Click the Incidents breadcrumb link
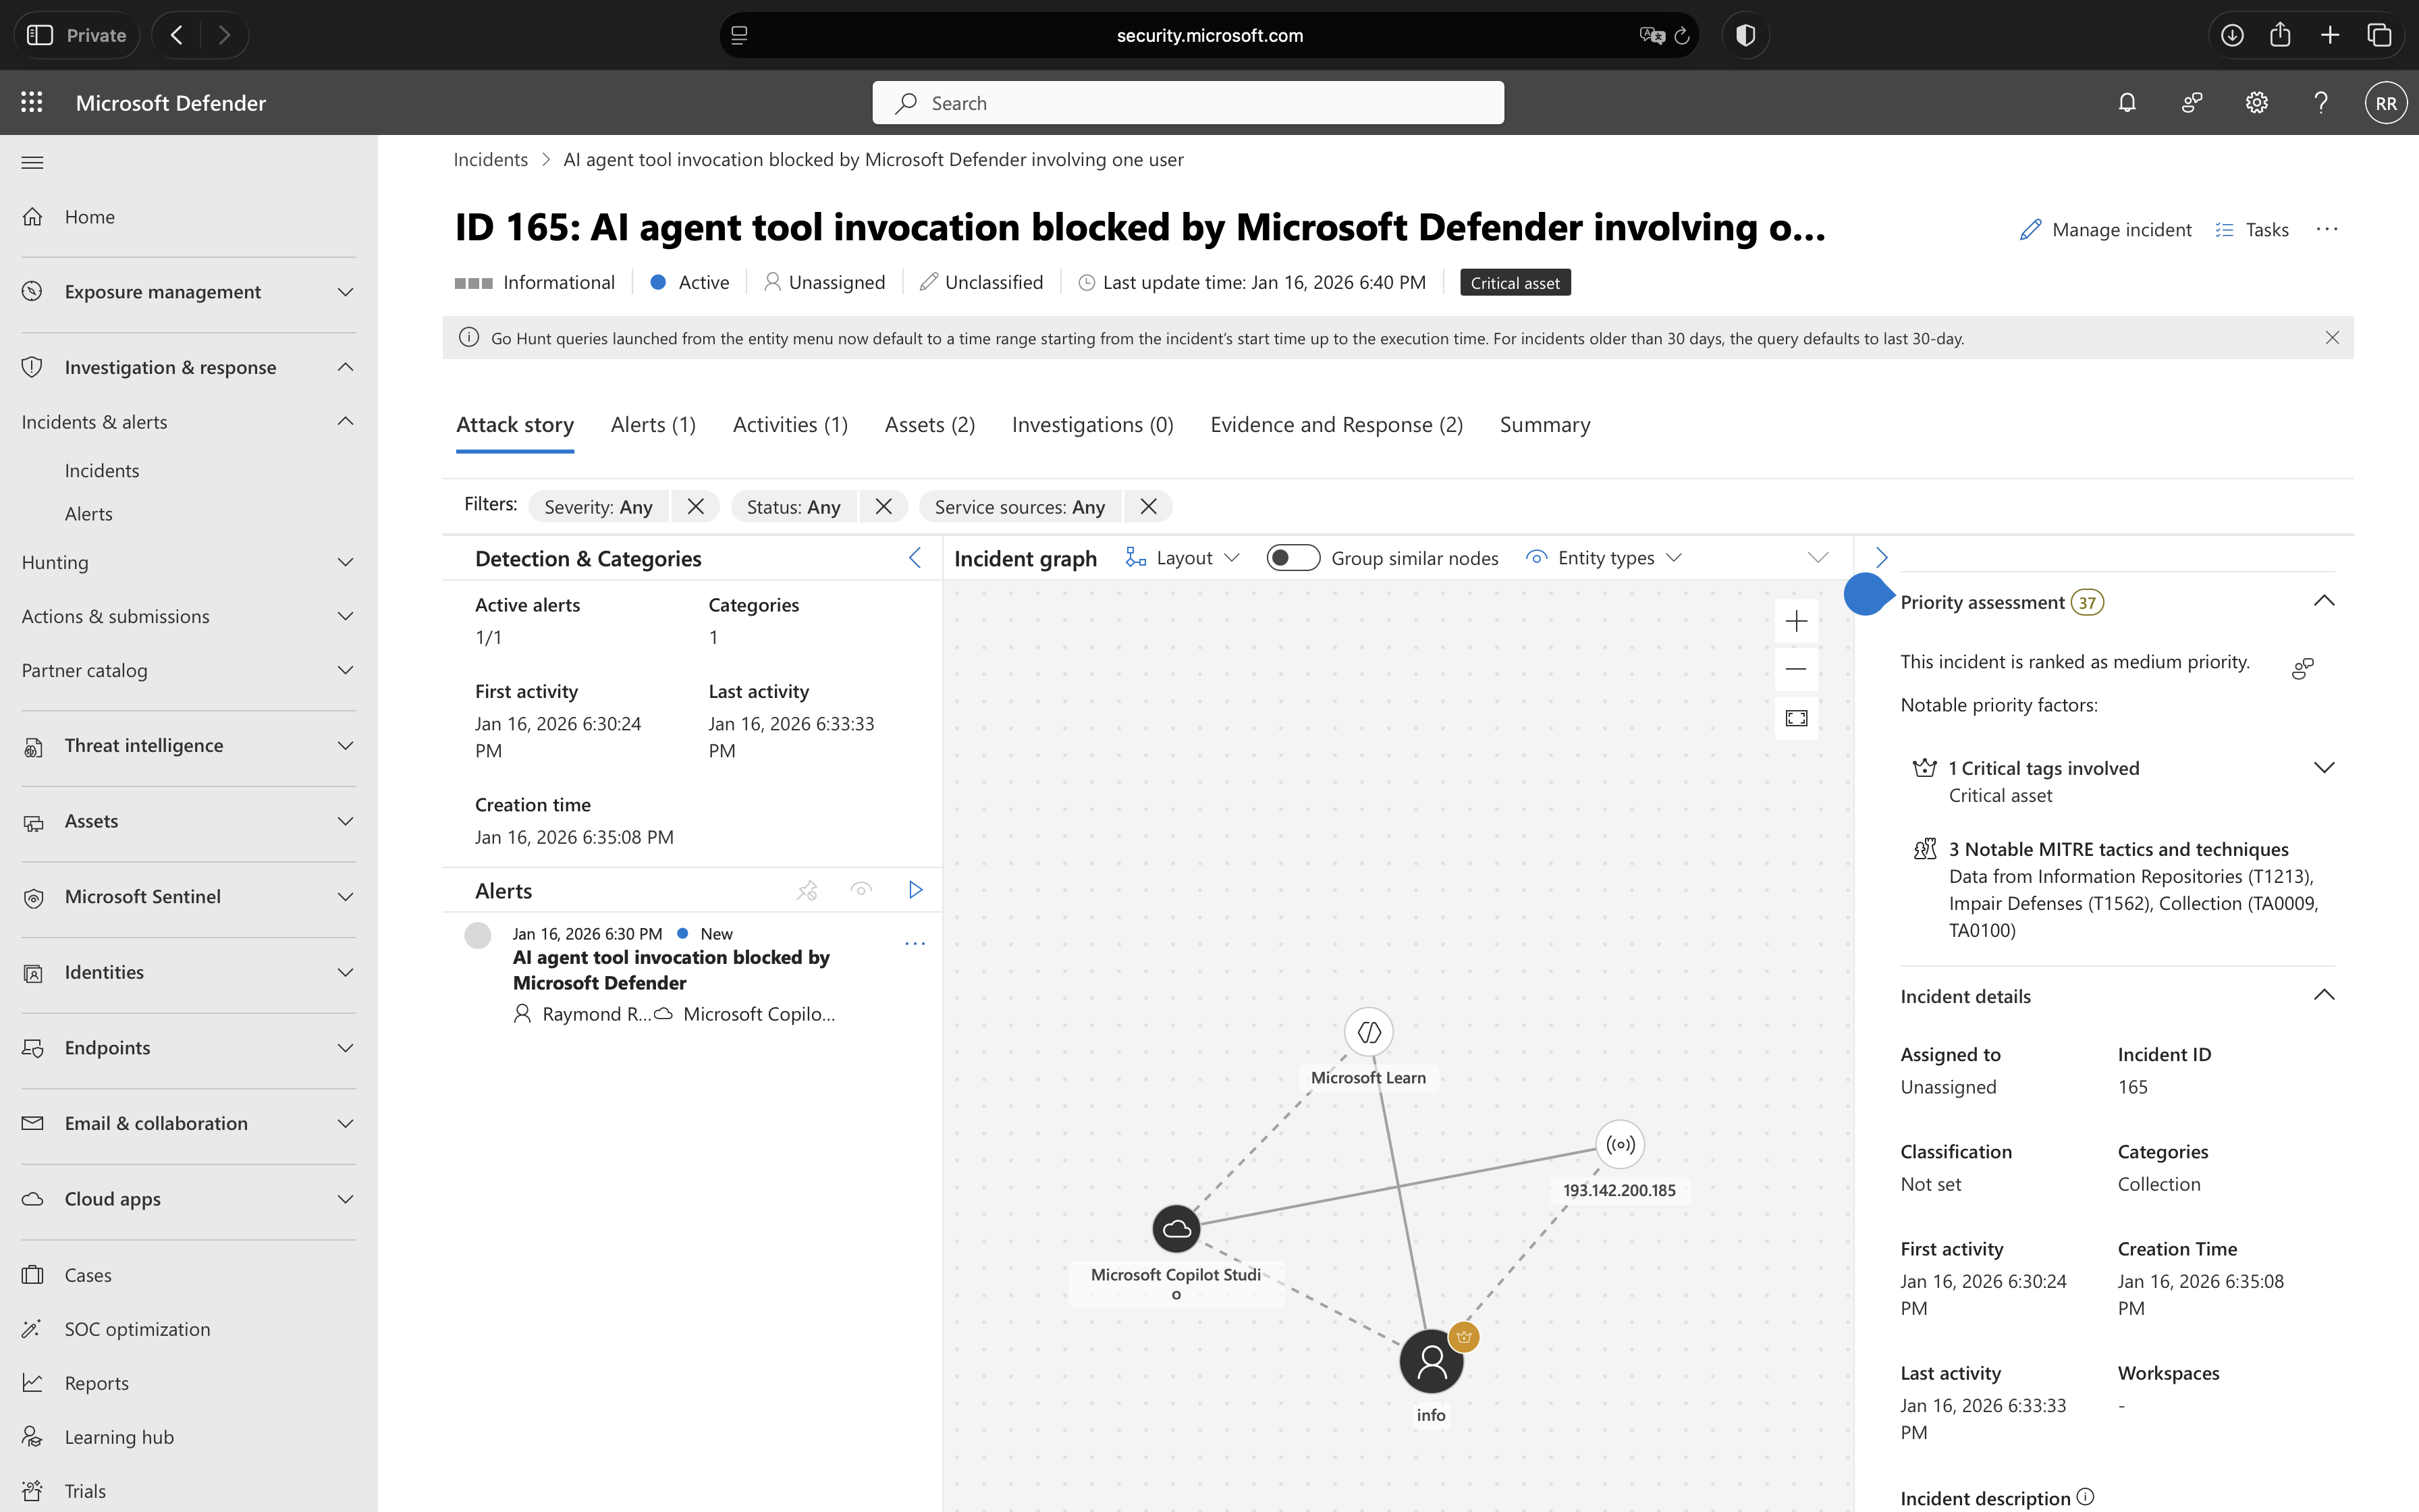The image size is (2419, 1512). [x=490, y=160]
